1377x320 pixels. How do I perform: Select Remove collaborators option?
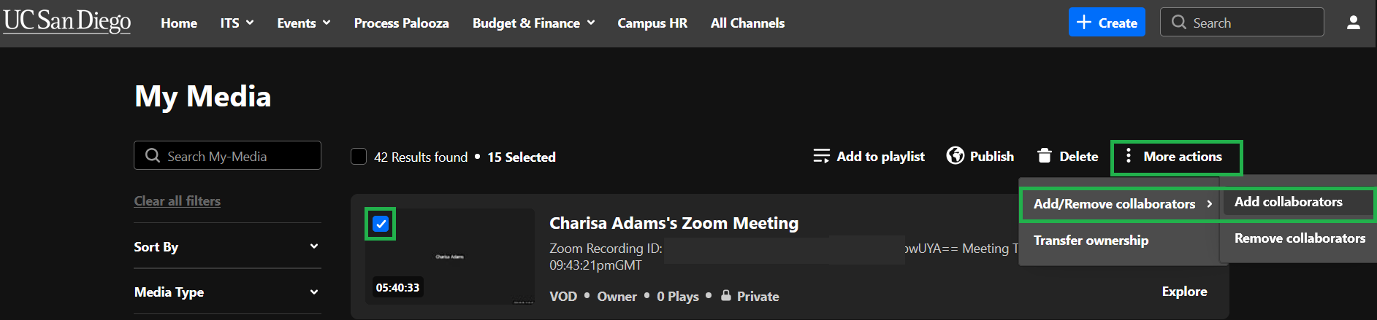coord(1300,238)
